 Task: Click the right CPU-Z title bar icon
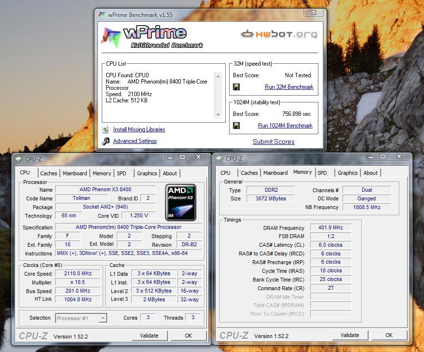(219, 159)
